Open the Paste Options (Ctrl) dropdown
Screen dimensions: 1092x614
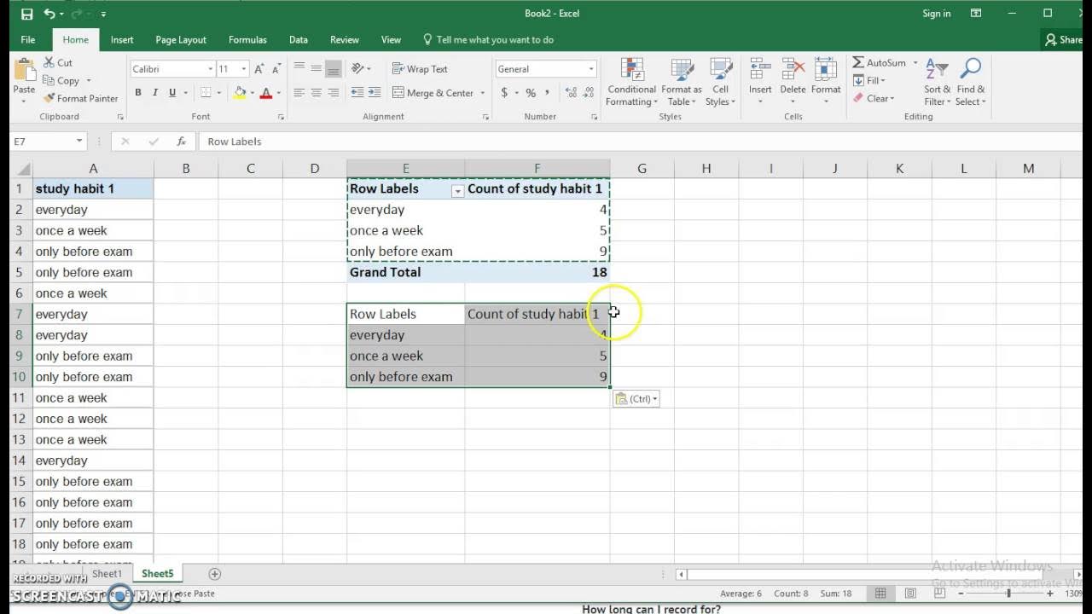pos(636,399)
